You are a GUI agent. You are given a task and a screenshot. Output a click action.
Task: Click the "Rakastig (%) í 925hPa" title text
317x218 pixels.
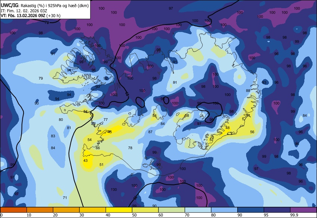pyautogui.click(x=42, y=6)
